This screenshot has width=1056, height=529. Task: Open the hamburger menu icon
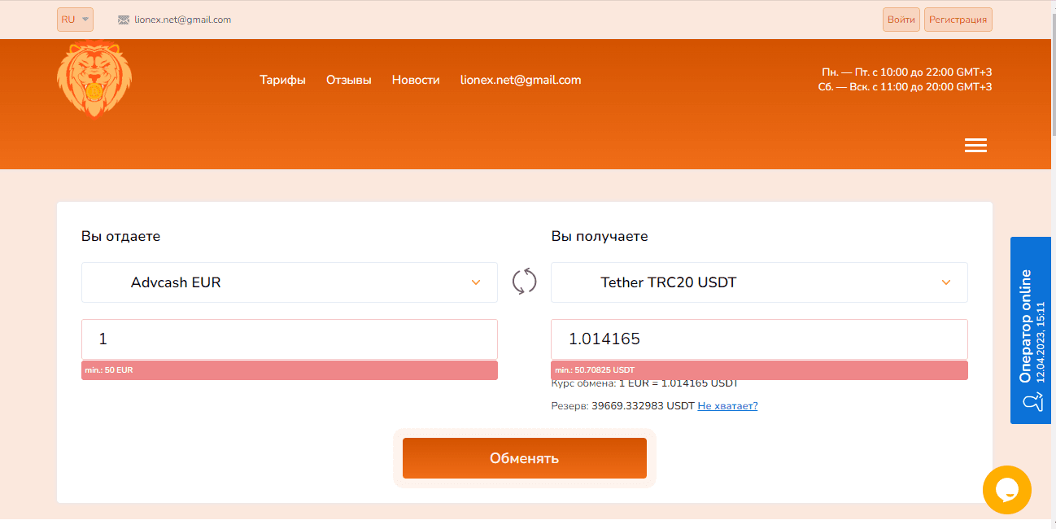pos(975,146)
